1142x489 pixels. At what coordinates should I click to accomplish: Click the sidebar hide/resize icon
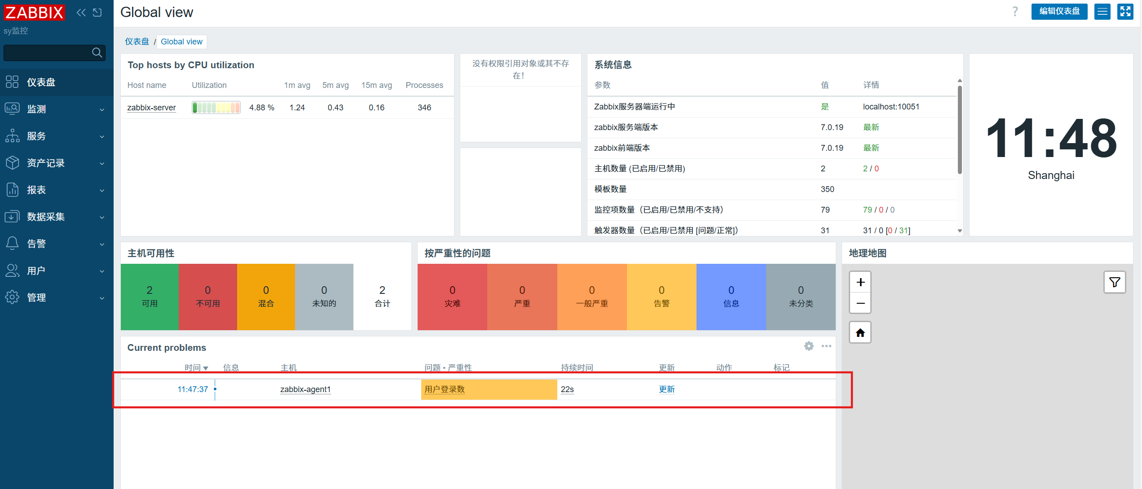point(97,13)
